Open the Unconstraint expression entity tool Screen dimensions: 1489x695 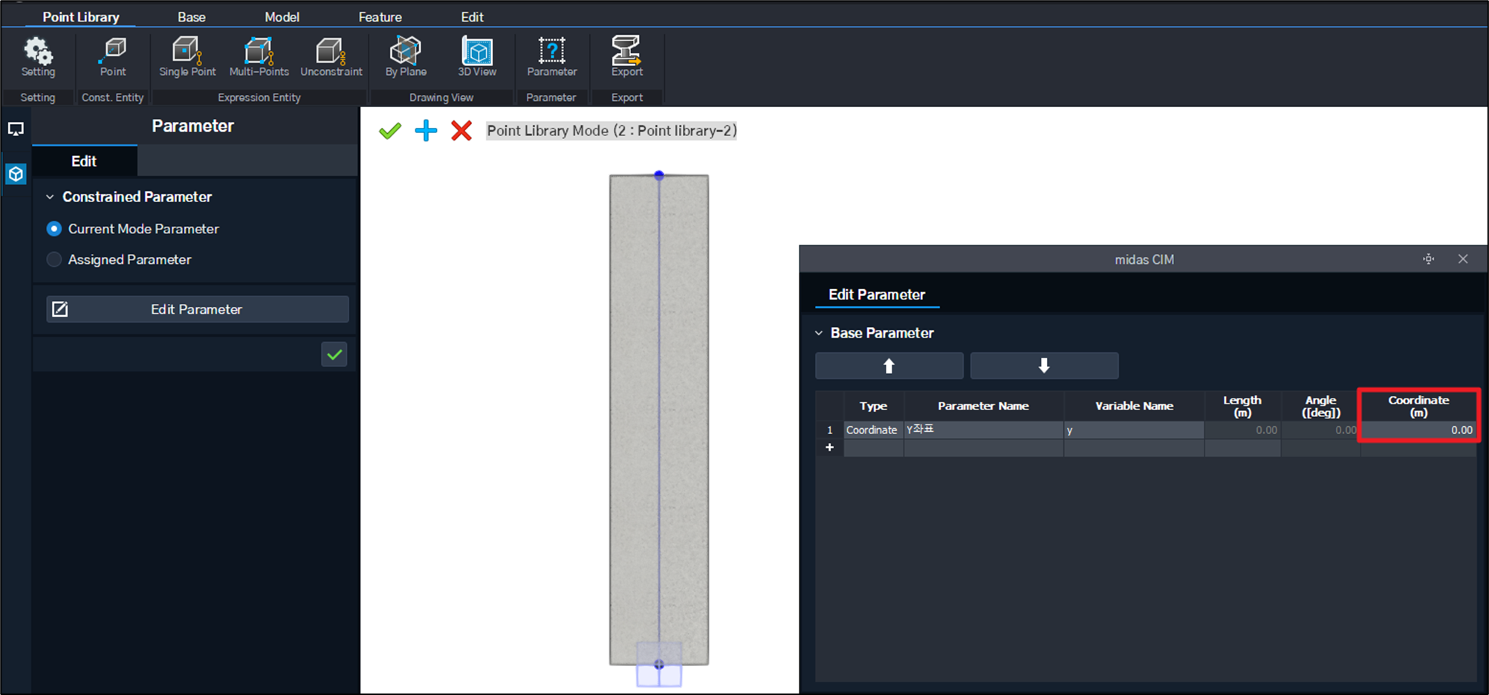pyautogui.click(x=331, y=56)
